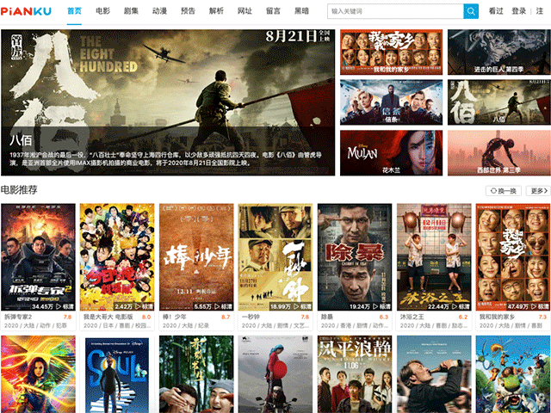Open the 进击的巨人 第四季 banner thumbnail

pyautogui.click(x=499, y=52)
